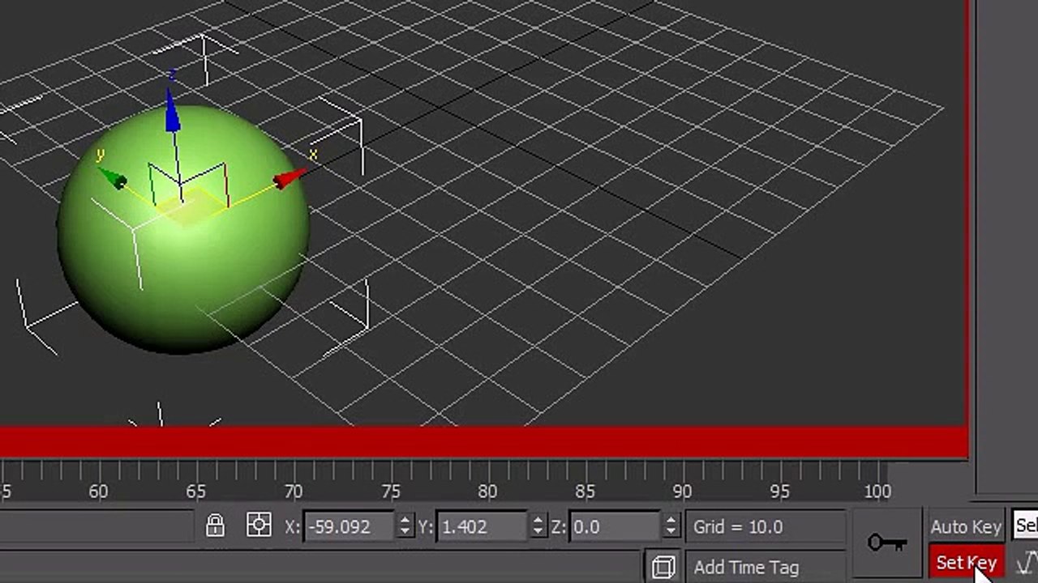
Task: Click the green Y-axis arrow of the move gizmo
Action: (x=113, y=177)
